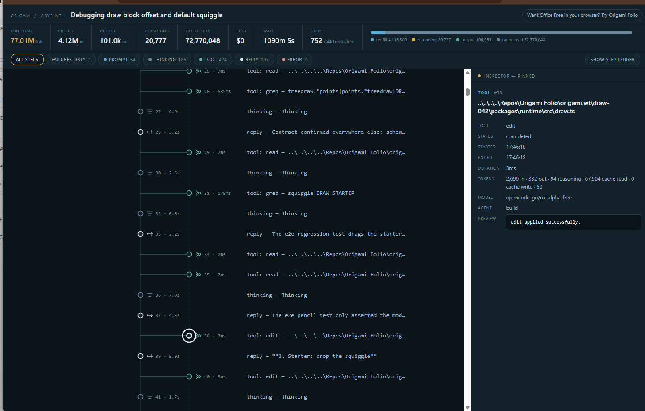Select the timeline node for step 25
This screenshot has width=645, height=411.
point(189,71)
